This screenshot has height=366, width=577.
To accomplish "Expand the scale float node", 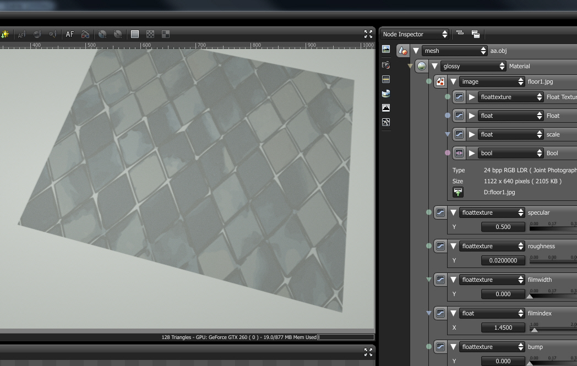I will tap(472, 134).
